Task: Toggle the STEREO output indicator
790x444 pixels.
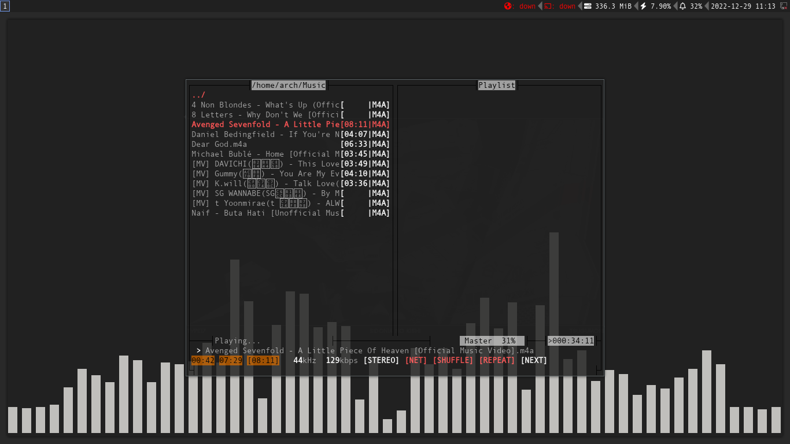Action: click(382, 360)
